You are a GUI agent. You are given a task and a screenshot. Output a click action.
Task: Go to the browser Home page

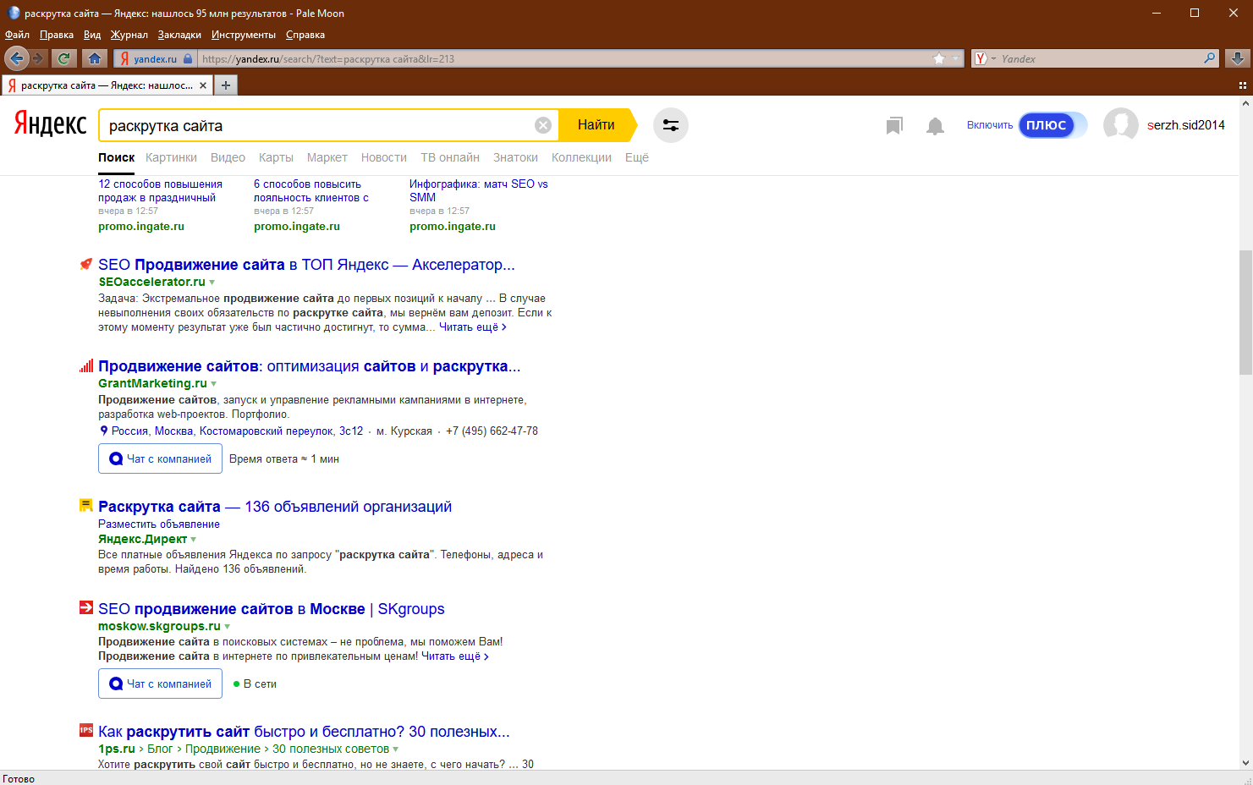[x=95, y=58]
